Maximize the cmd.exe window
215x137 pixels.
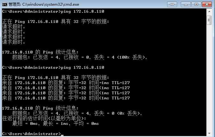point(196,4)
